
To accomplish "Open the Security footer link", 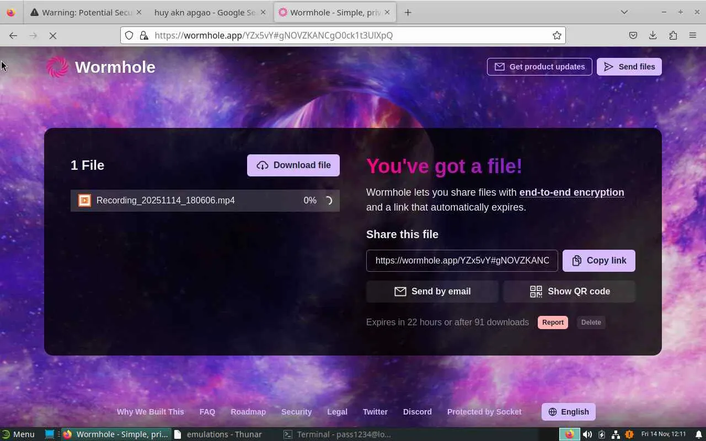I will click(297, 412).
